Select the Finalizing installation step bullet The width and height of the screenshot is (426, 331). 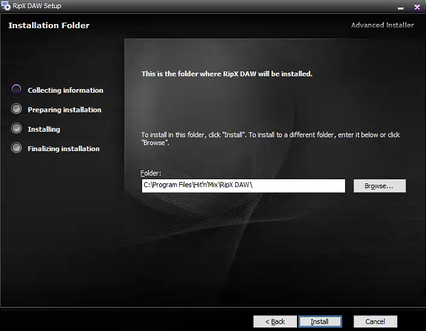pyautogui.click(x=16, y=148)
